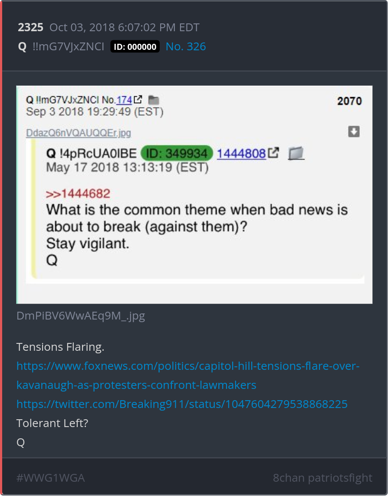Open the No. 326 post link
388x496 pixels.
[186, 47]
